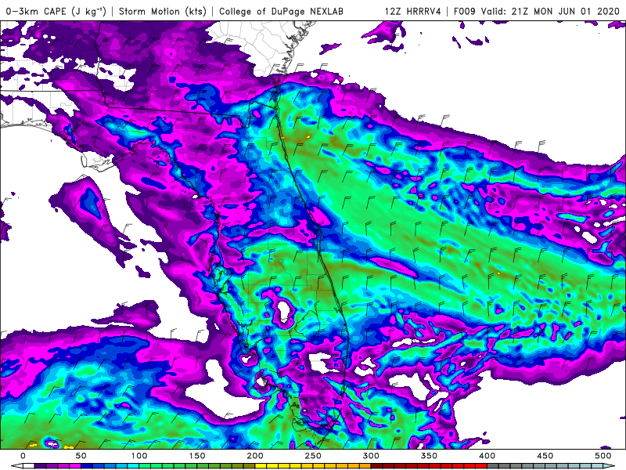626x470 pixels.
Task: Click the 'College of DuPage NEXLAB' label
Action: point(281,11)
